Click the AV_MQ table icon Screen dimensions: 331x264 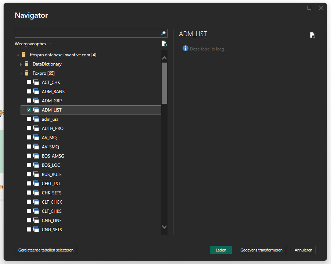(36, 137)
